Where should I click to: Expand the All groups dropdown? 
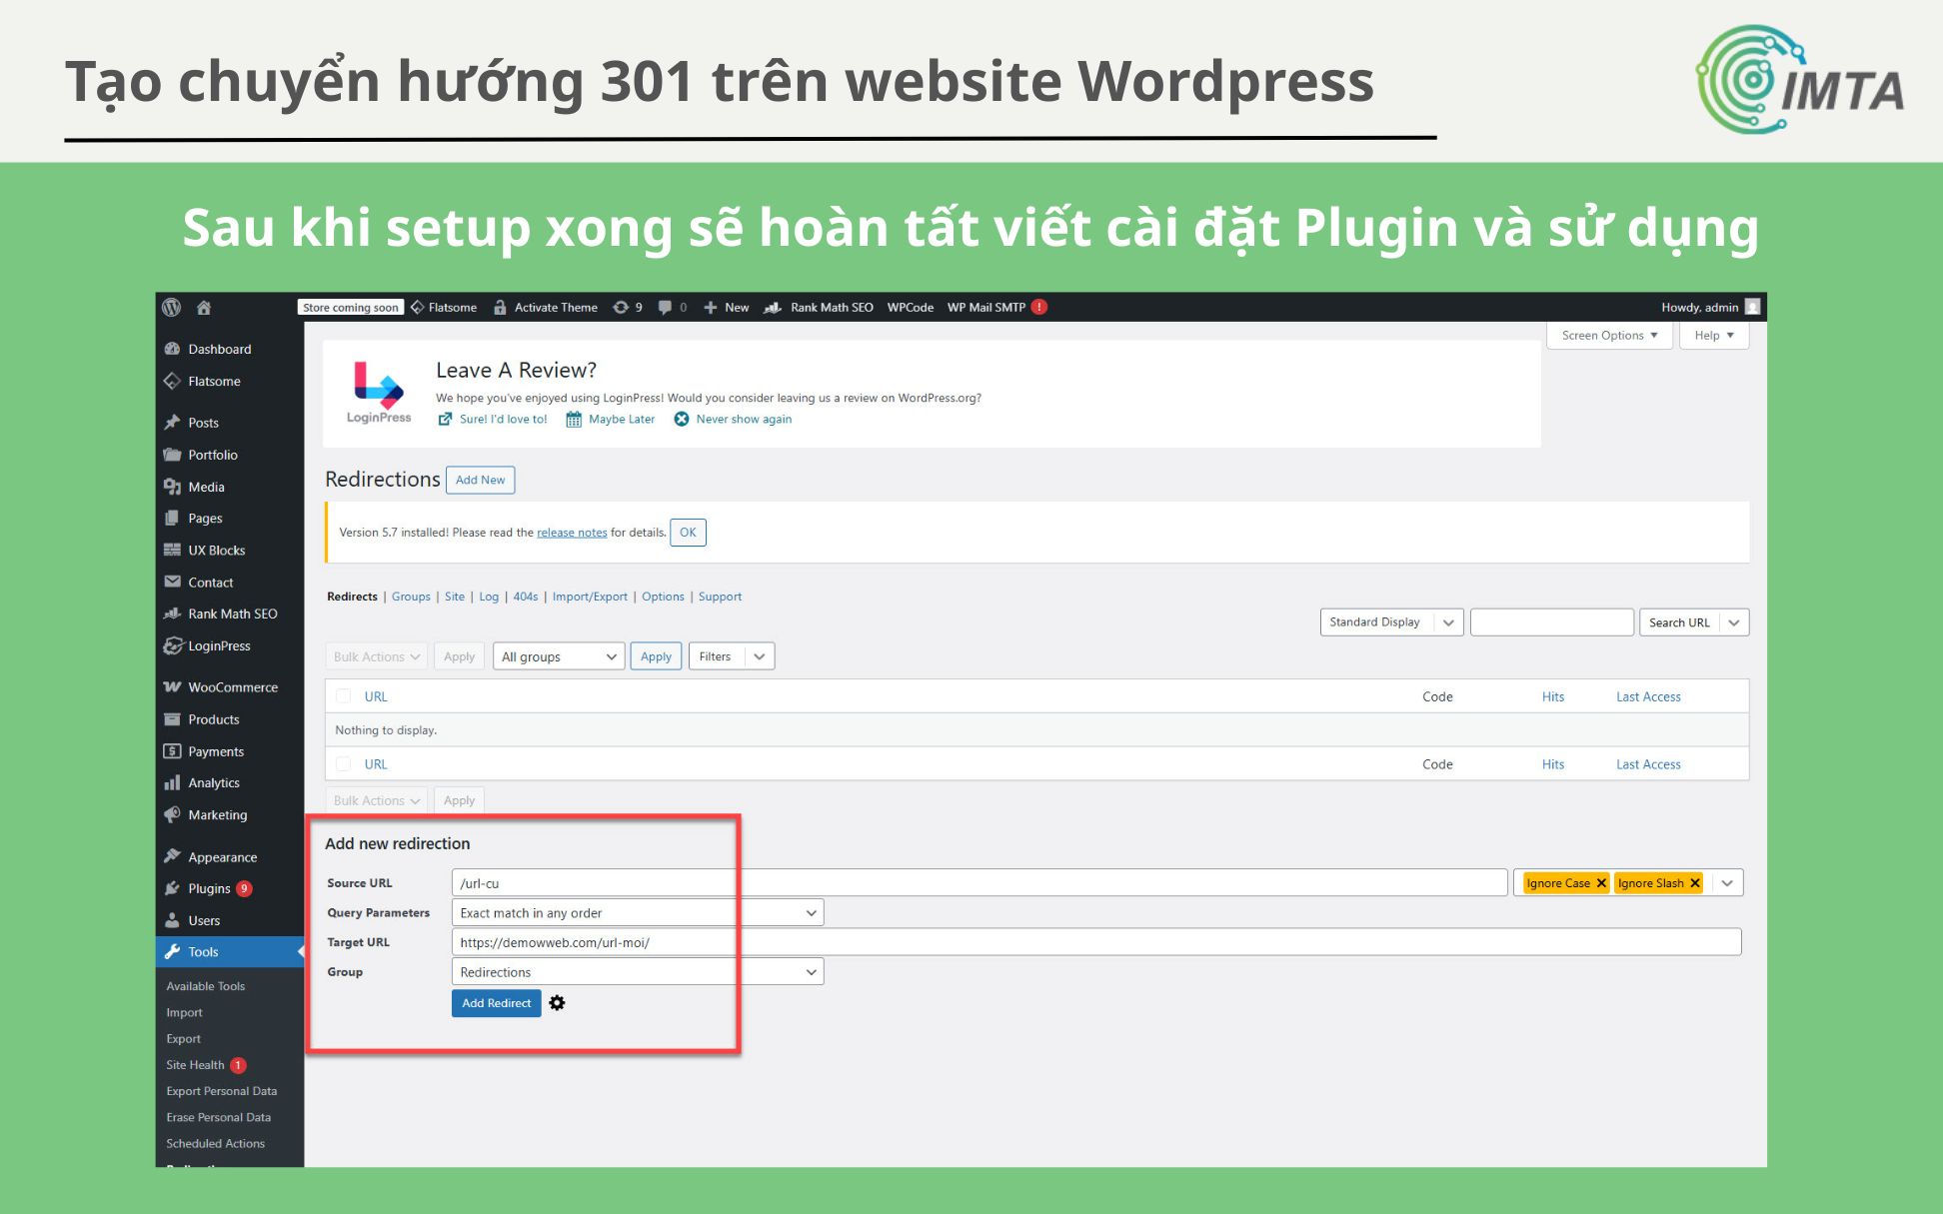(x=559, y=656)
